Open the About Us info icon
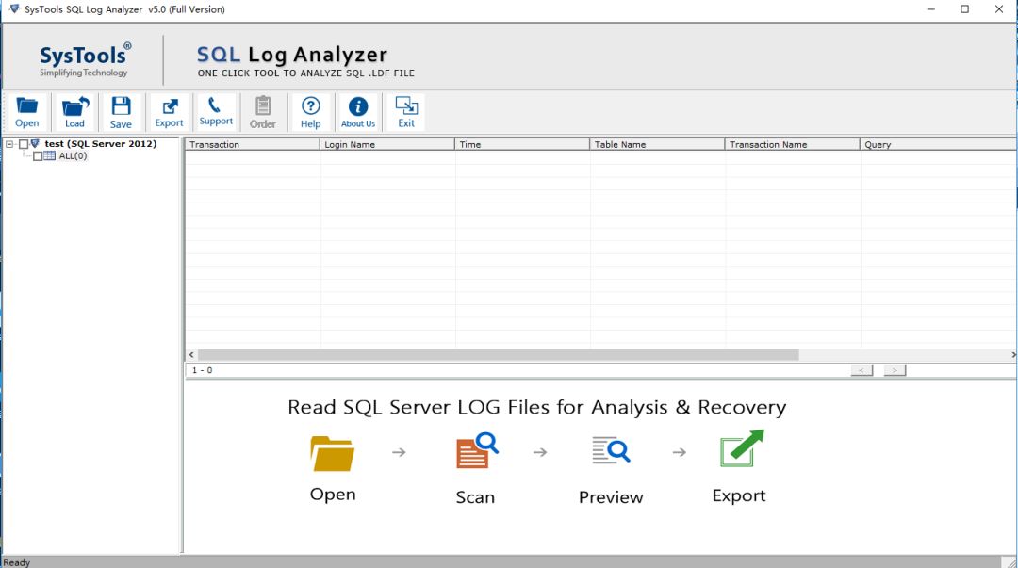Viewport: 1018px width, 568px height. pyautogui.click(x=358, y=112)
